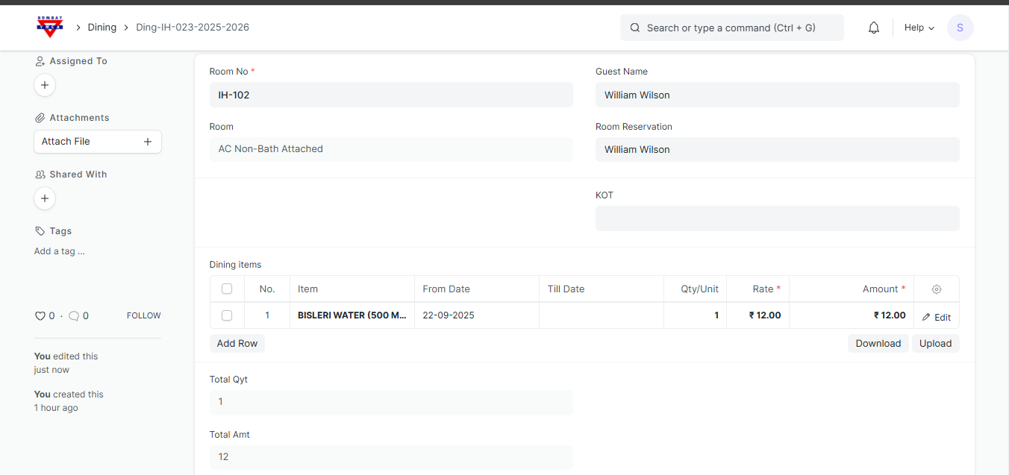The width and height of the screenshot is (1009, 475).
Task: Check the Bisleri Water row checkbox
Action: click(x=227, y=315)
